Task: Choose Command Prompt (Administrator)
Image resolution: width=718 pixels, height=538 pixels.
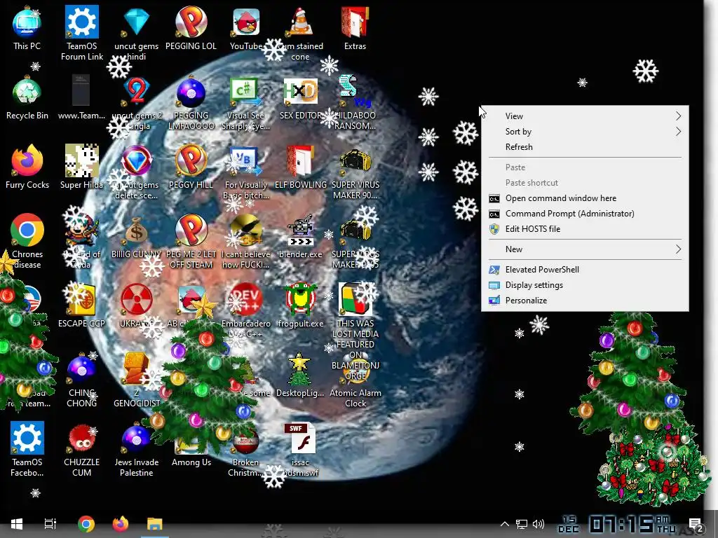Action: (585, 214)
